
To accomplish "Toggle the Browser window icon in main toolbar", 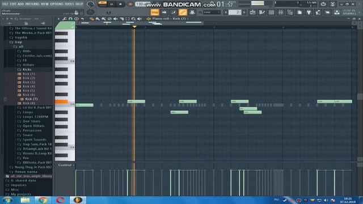I will click(290, 12).
